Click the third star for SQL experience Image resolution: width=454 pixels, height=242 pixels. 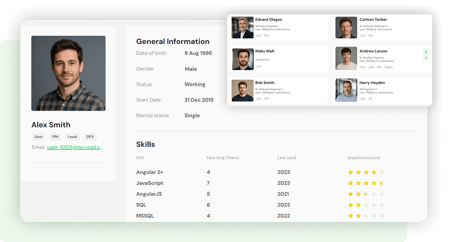pos(366,204)
